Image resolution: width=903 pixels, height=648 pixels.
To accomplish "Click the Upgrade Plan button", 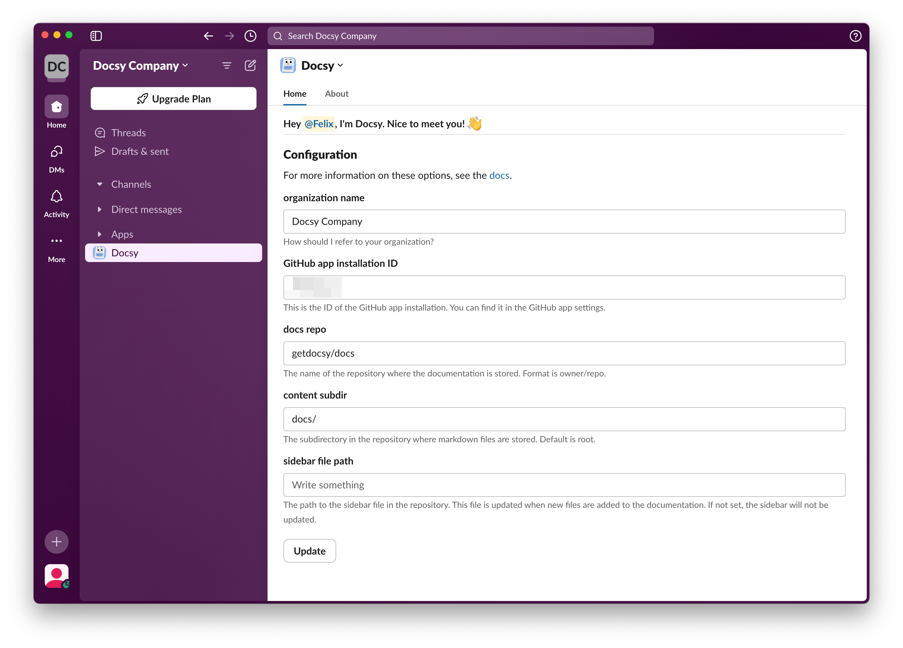I will 173,99.
